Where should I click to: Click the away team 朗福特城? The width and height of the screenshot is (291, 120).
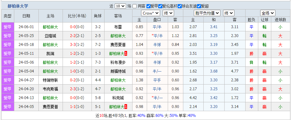[x=118, y=71]
